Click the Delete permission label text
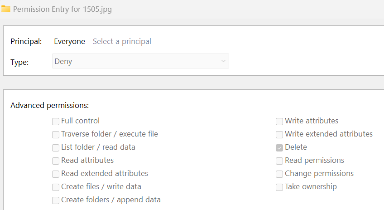This screenshot has height=210, width=384. coord(296,147)
